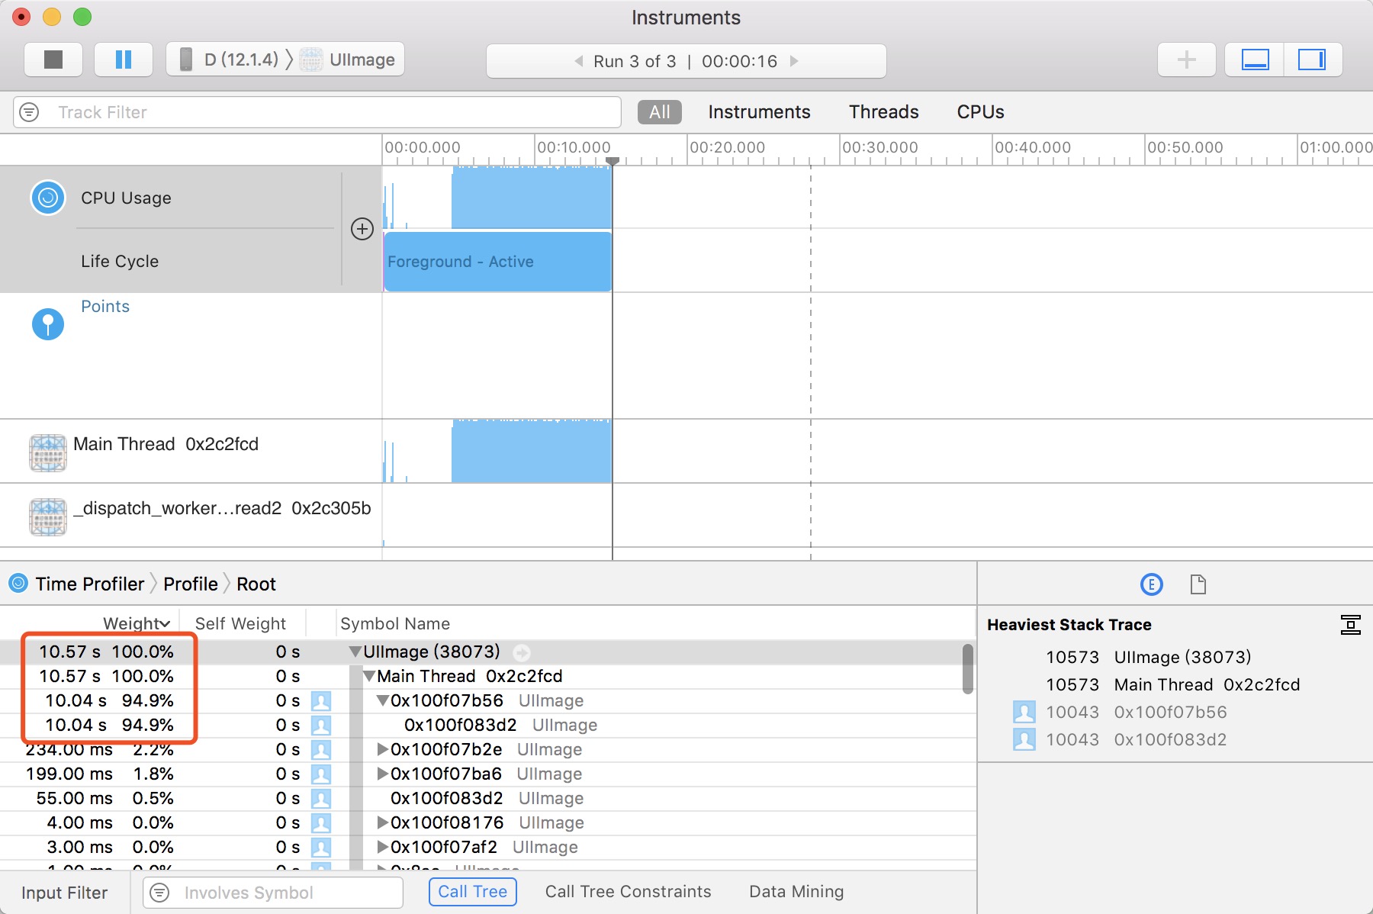
Task: Add a graph with the circled plus
Action: click(362, 229)
